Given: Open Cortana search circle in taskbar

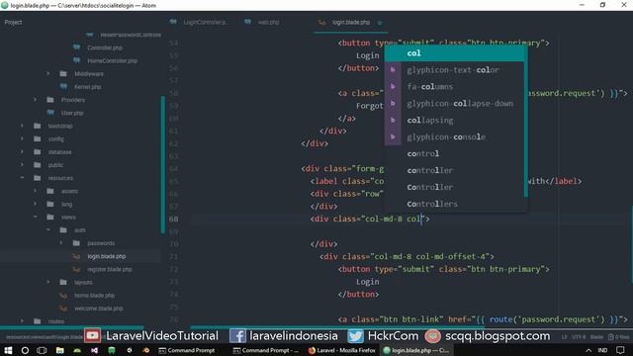Looking at the screenshot, I should tap(25, 350).
